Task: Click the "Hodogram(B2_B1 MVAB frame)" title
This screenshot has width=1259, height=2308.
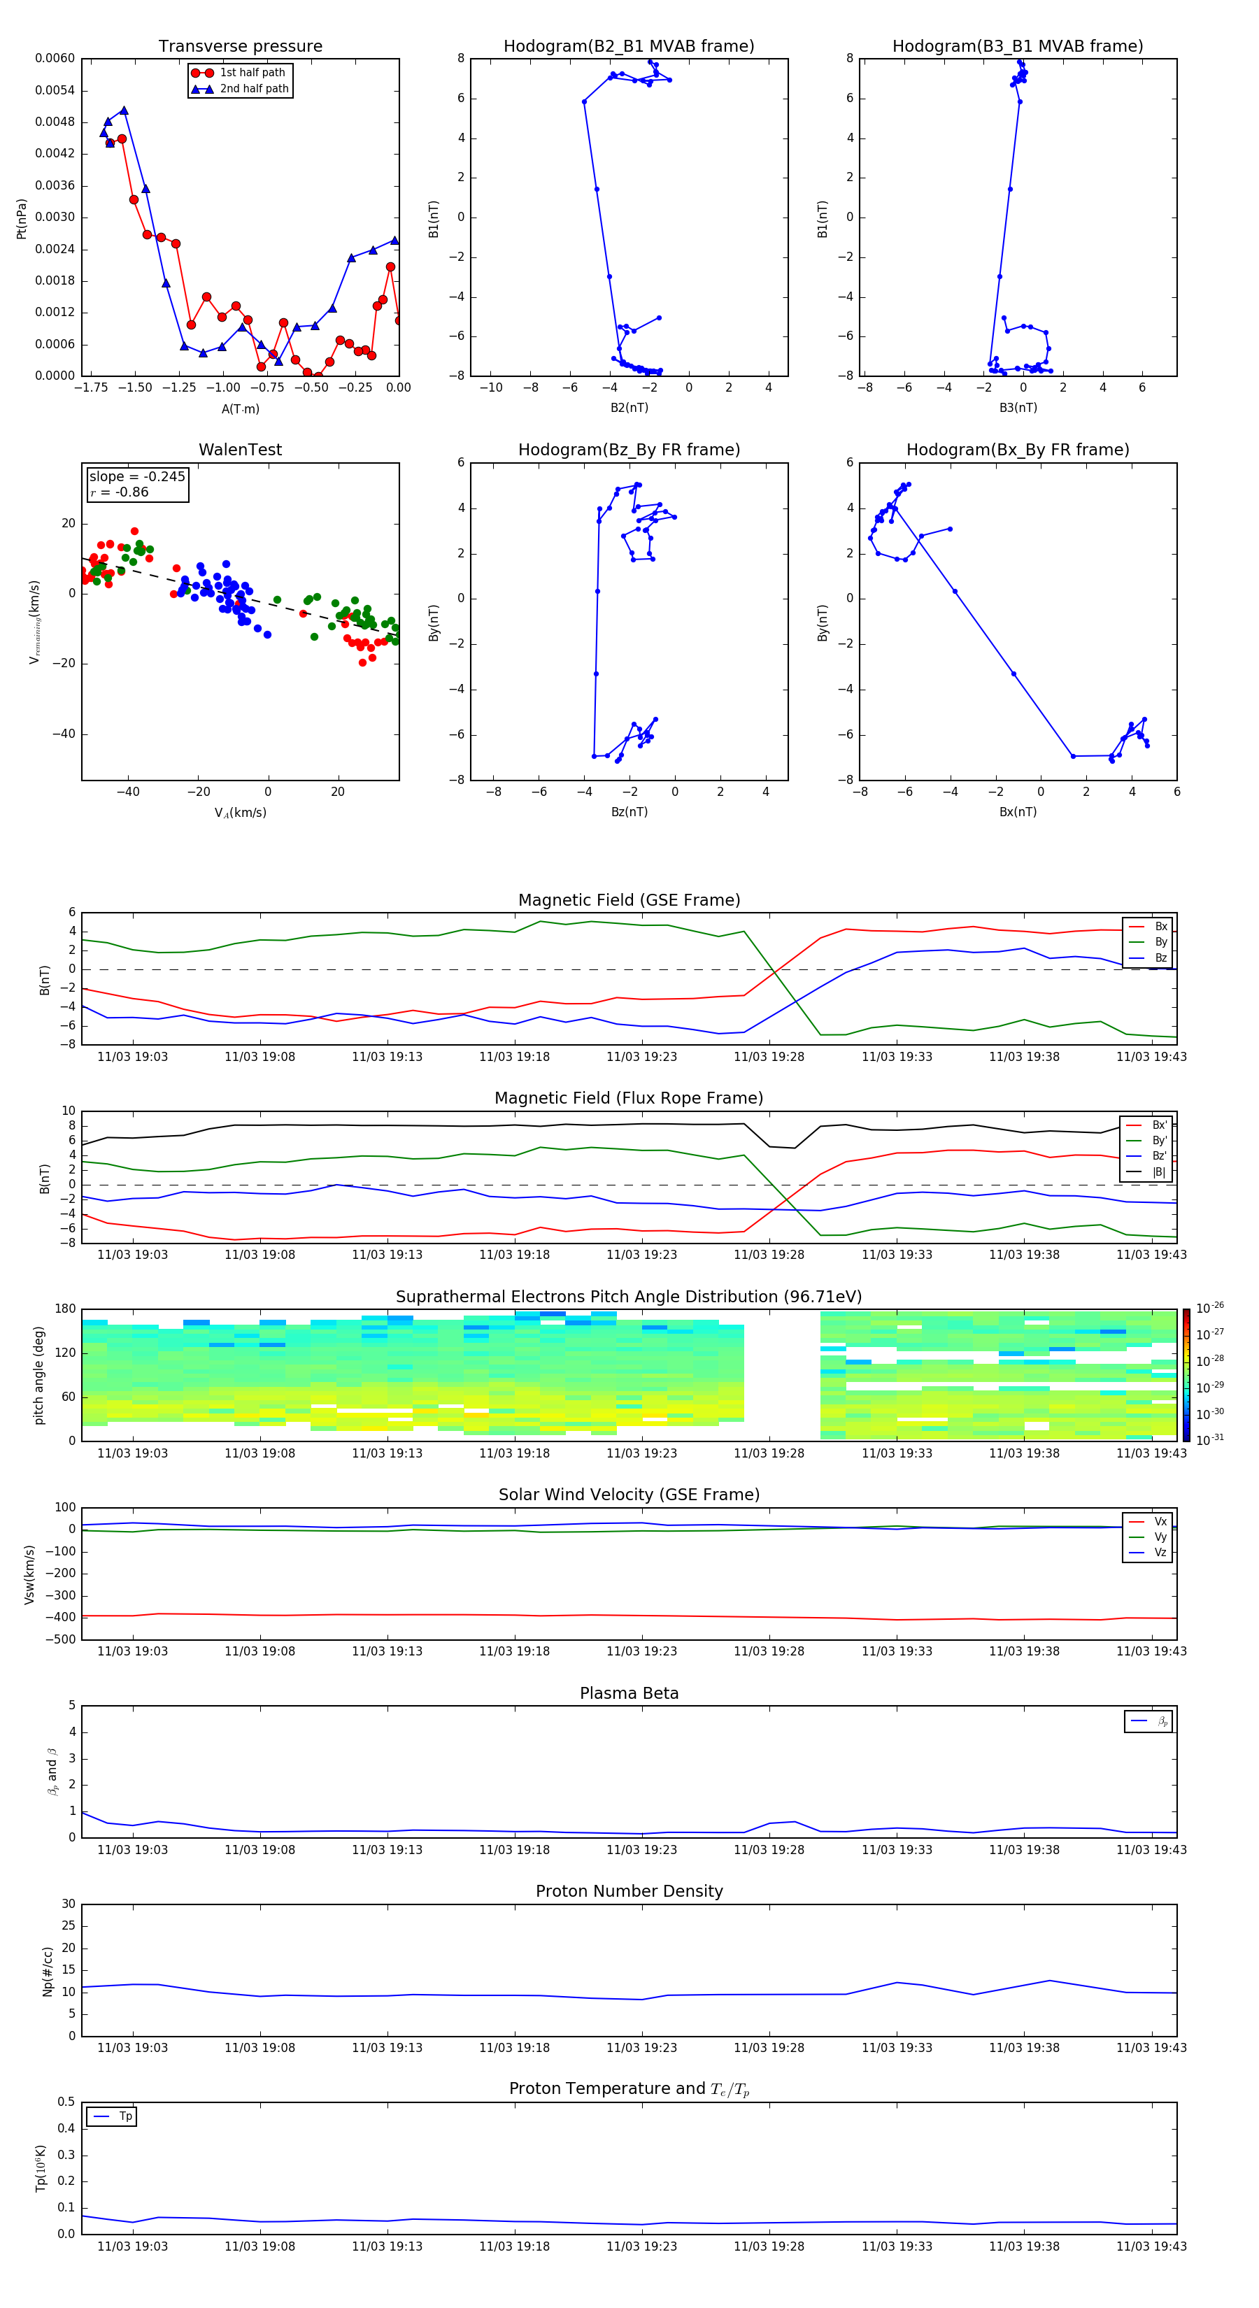Action: 629,45
